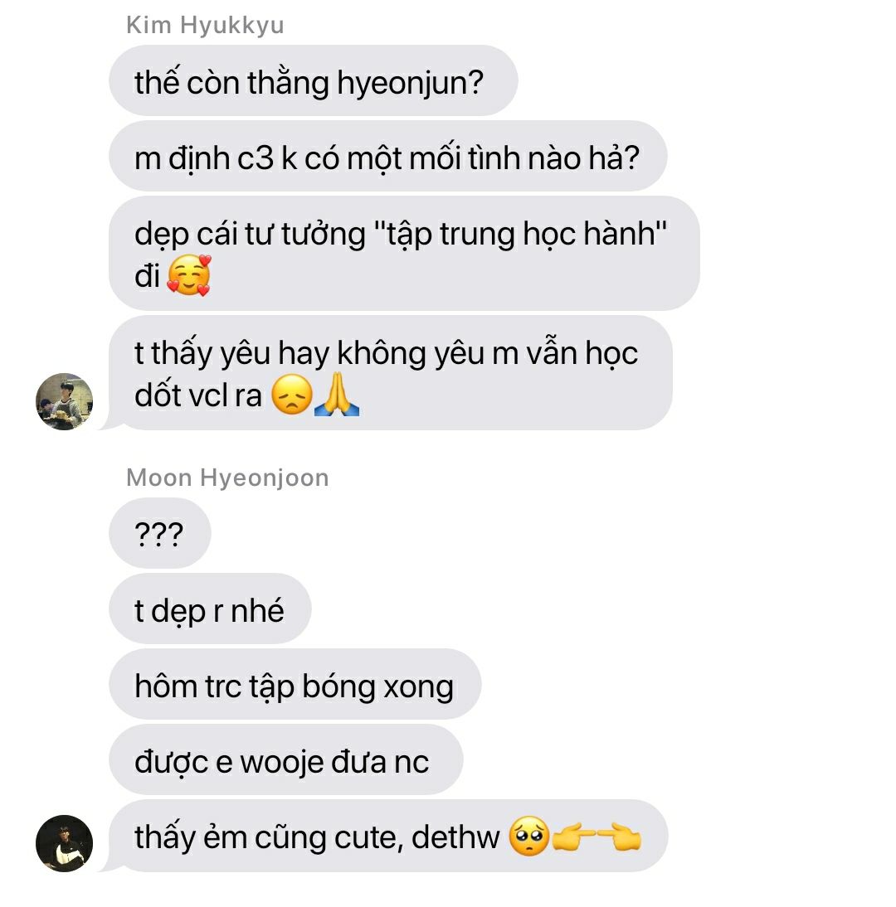
Task: Select the Moon Hyeonjoon sender name
Action: coord(227,478)
